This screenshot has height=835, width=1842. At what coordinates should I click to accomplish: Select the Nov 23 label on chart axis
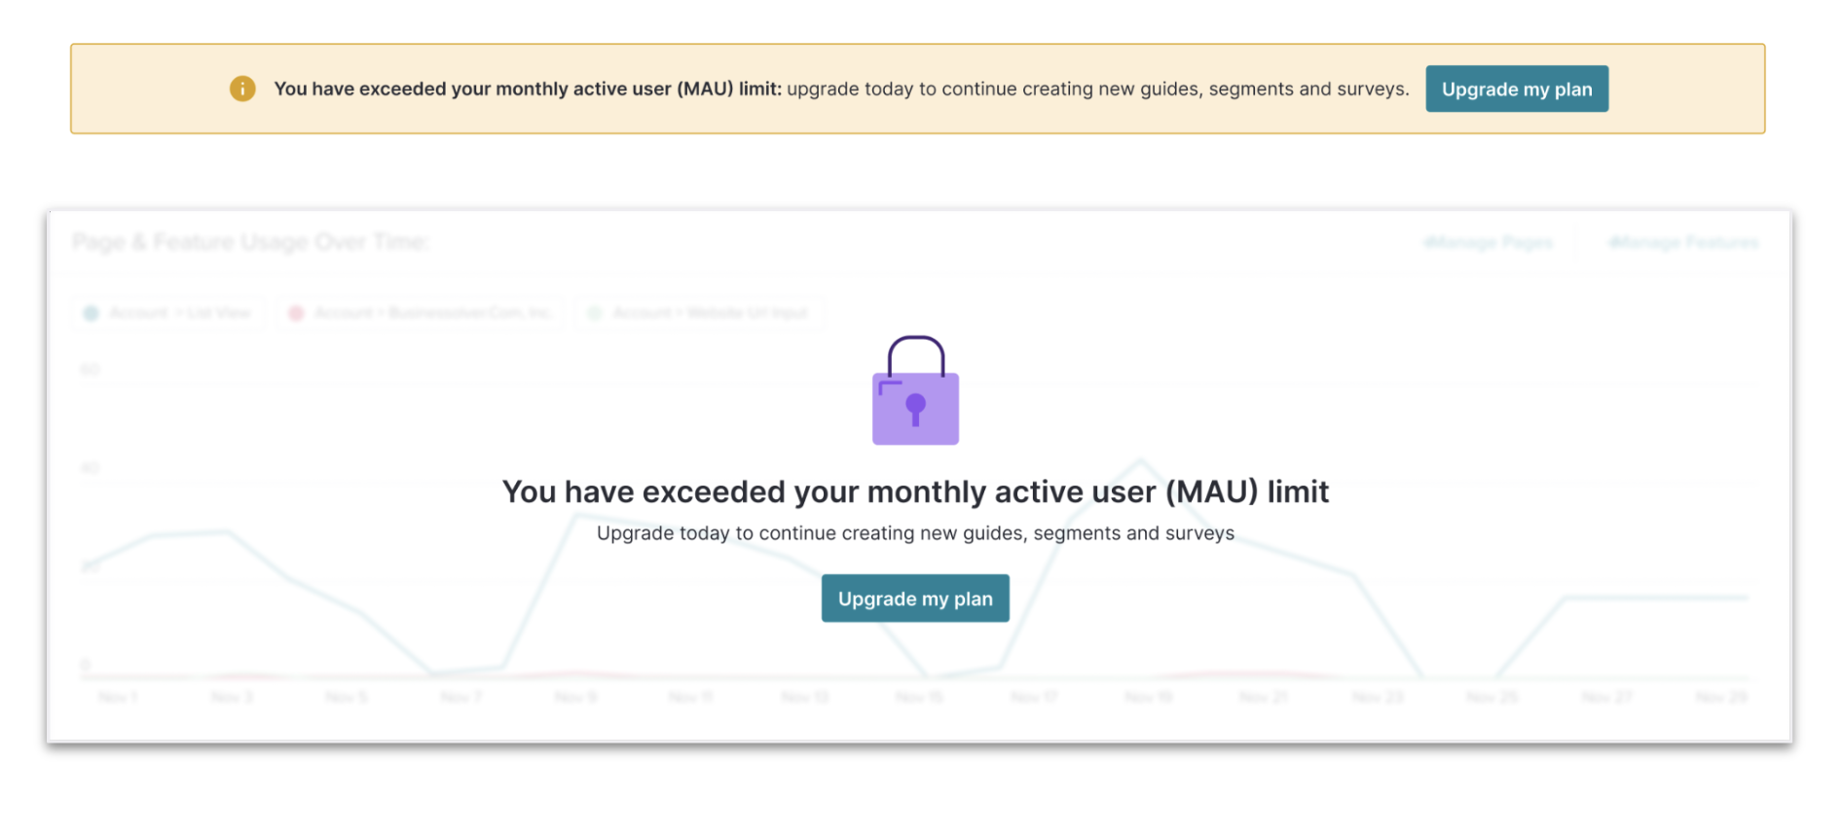(1378, 697)
